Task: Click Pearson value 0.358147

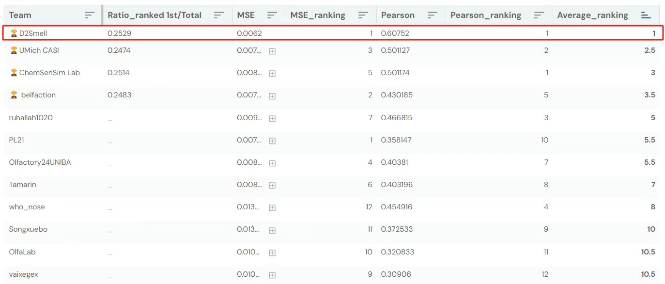Action: click(396, 140)
